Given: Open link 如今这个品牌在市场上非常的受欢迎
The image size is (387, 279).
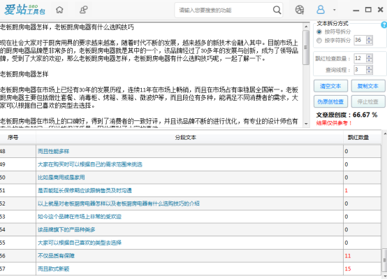Looking at the screenshot, I should click(x=79, y=217).
